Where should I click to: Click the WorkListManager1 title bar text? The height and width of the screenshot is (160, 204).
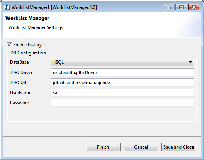click(x=54, y=7)
